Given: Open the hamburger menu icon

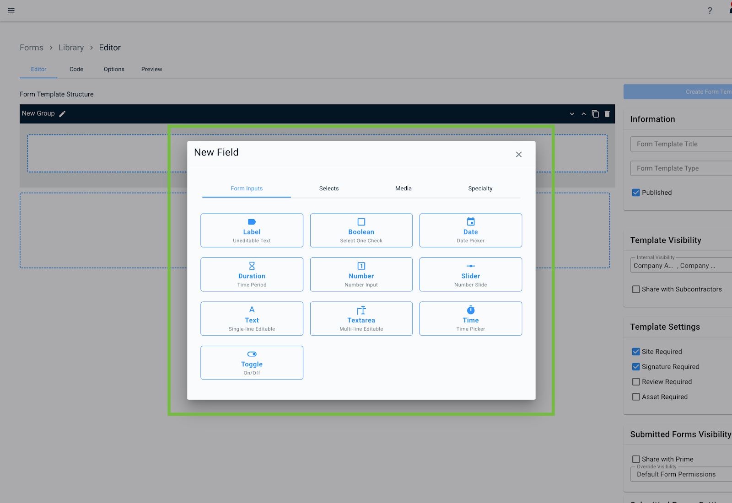Looking at the screenshot, I should point(11,11).
